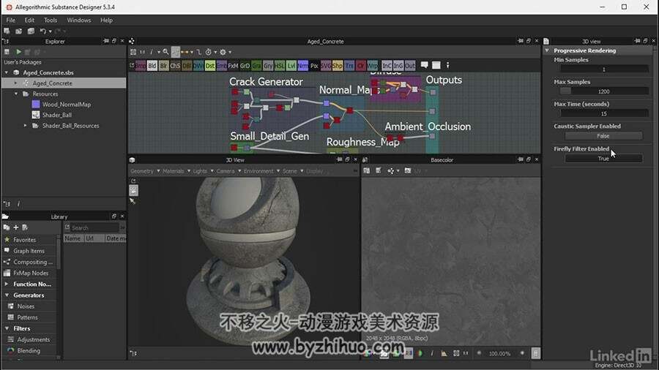Select Graph Items in Library
The image size is (659, 370).
(29, 251)
